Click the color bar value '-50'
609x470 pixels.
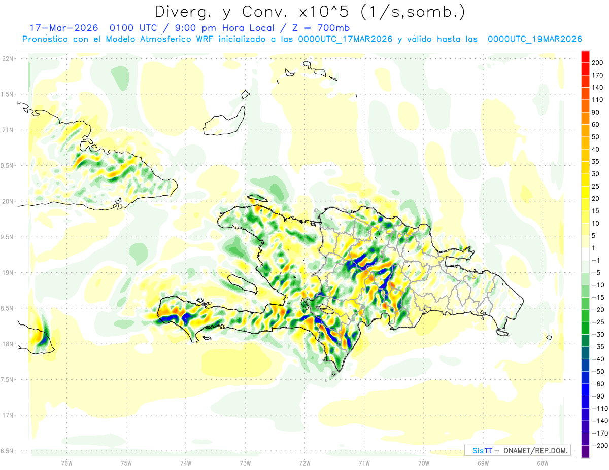(x=598, y=372)
